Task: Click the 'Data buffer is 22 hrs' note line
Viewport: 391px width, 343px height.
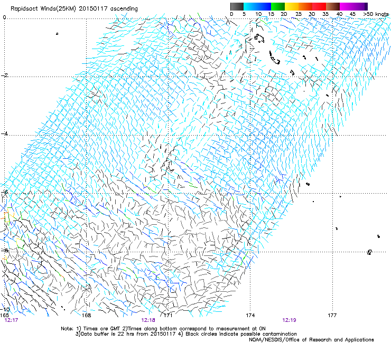Action: coord(186,334)
